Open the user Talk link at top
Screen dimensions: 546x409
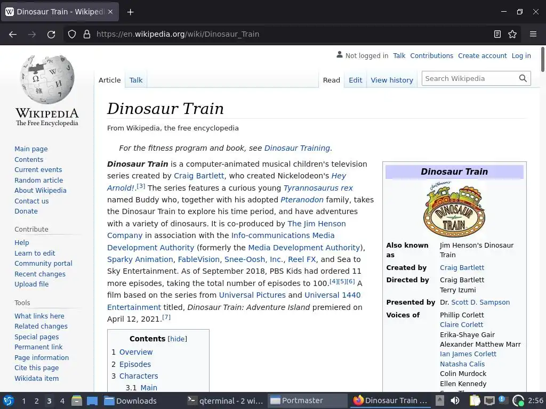click(x=399, y=55)
